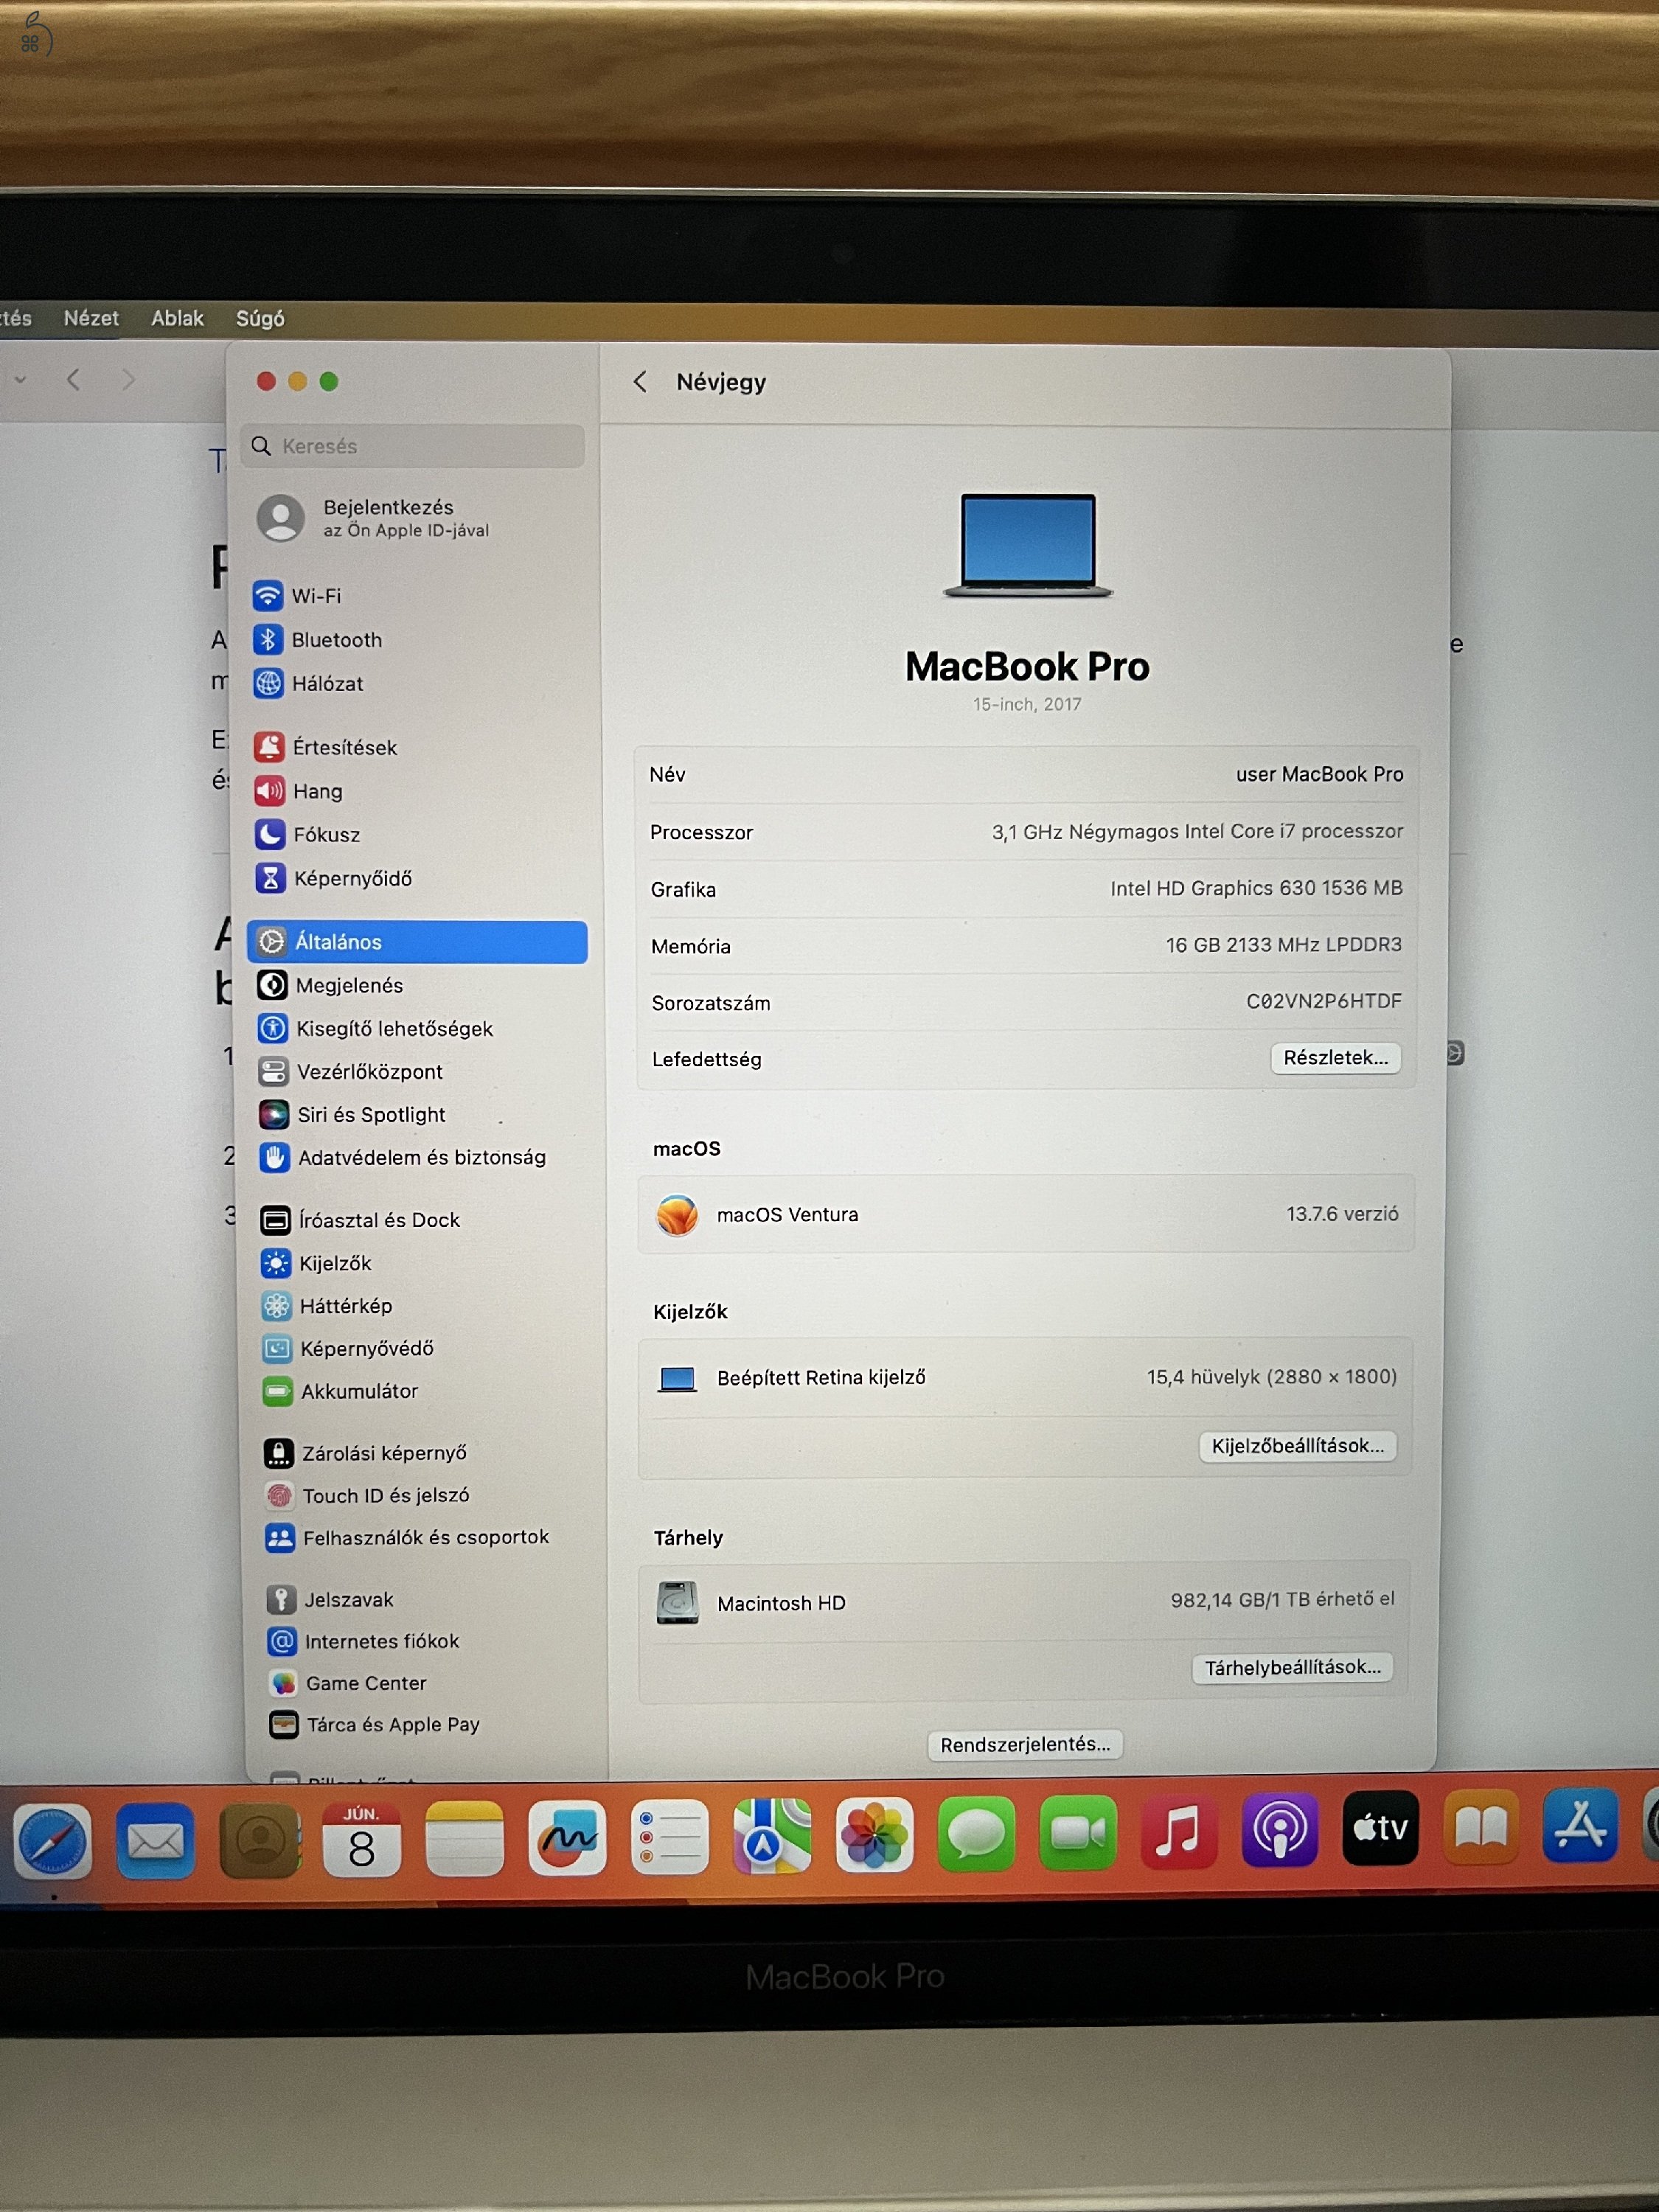Viewport: 1659px width, 2212px height.
Task: Open Reminders from the Dock
Action: (x=669, y=1837)
